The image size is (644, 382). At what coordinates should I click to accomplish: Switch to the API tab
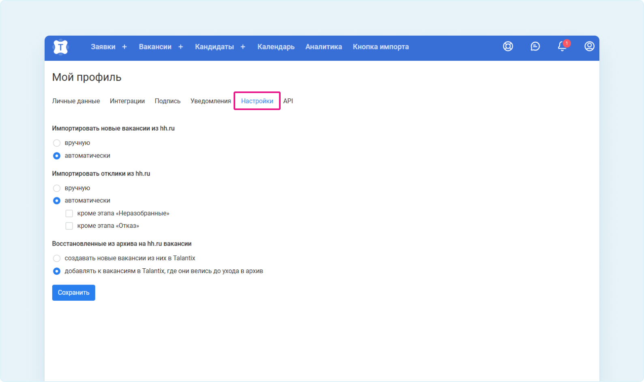click(x=288, y=101)
